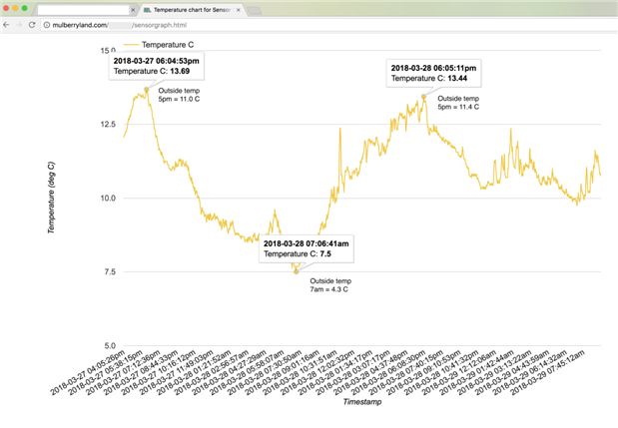Click the browser Back arrow
The height and width of the screenshot is (428, 618).
pyautogui.click(x=7, y=24)
